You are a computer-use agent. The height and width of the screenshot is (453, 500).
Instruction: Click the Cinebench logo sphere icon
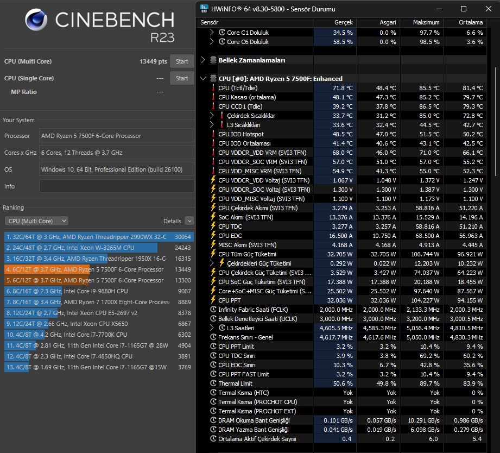(36, 20)
